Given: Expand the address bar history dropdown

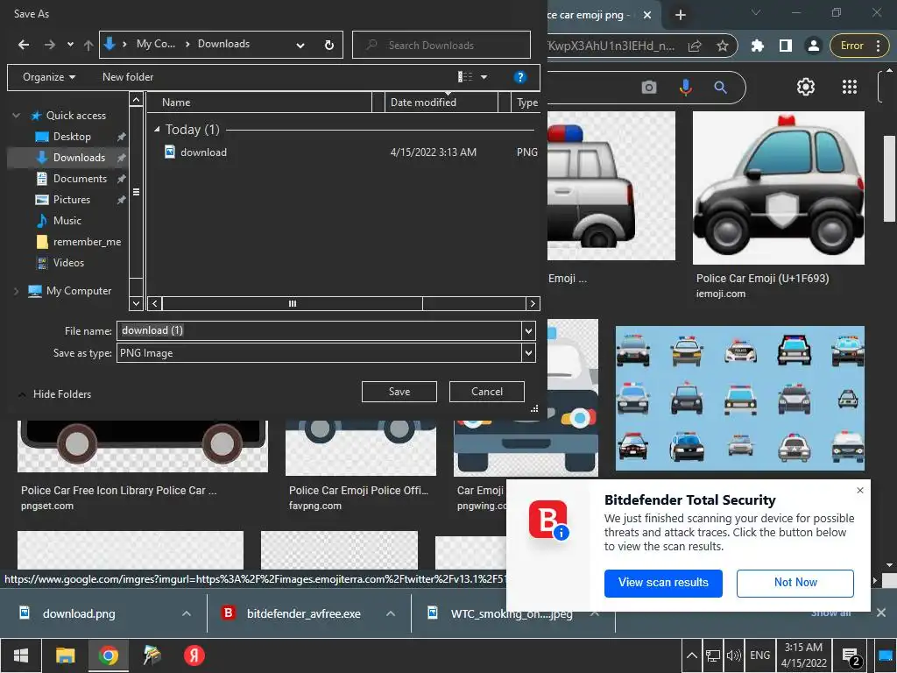Looking at the screenshot, I should (x=300, y=45).
